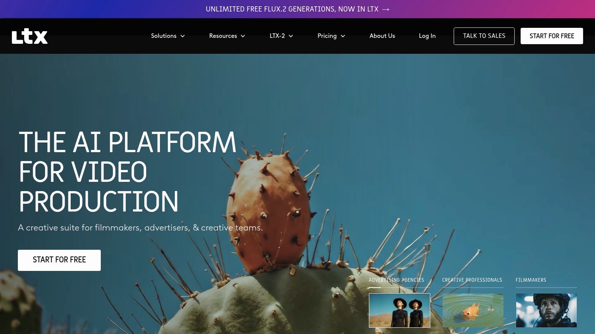Expand the Solutions dropdown chevron
Screen dimensions: 595x334
click(x=183, y=36)
